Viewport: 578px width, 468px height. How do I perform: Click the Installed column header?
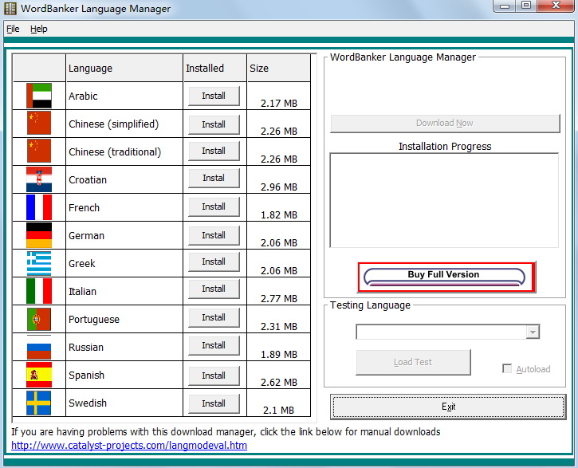(215, 69)
